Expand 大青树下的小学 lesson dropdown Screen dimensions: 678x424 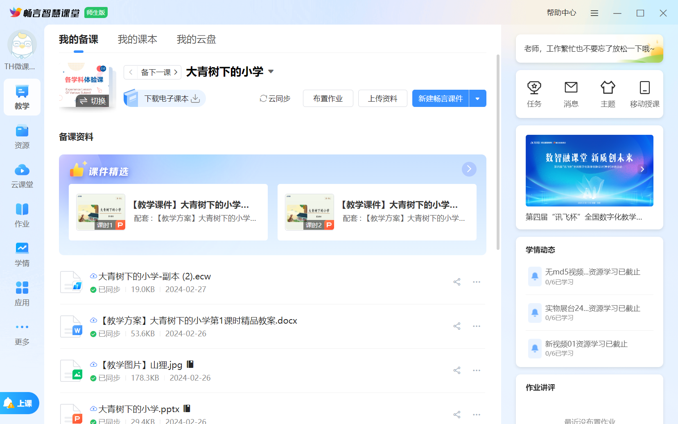point(271,72)
